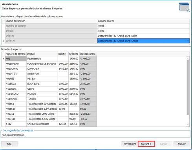
Task: Click the TVA collectée 20% Débits cell
Action: coord(42,114)
